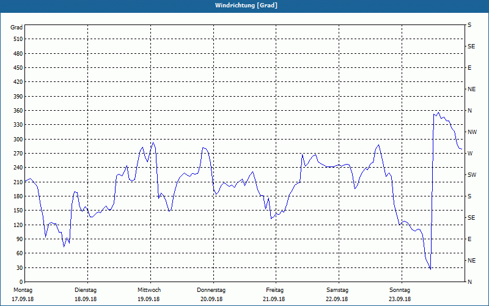The image size is (489, 306).
Task: Click the Freitag day label
Action: 274,290
